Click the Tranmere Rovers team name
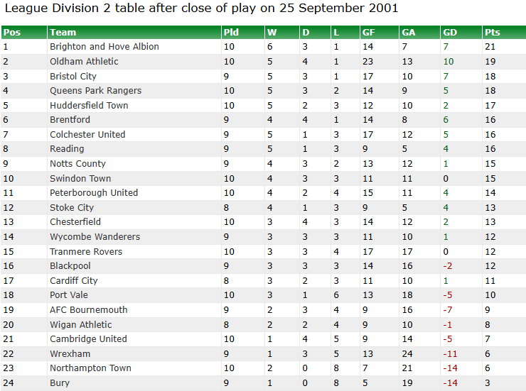Screen dimensions: 526x391 (86, 252)
